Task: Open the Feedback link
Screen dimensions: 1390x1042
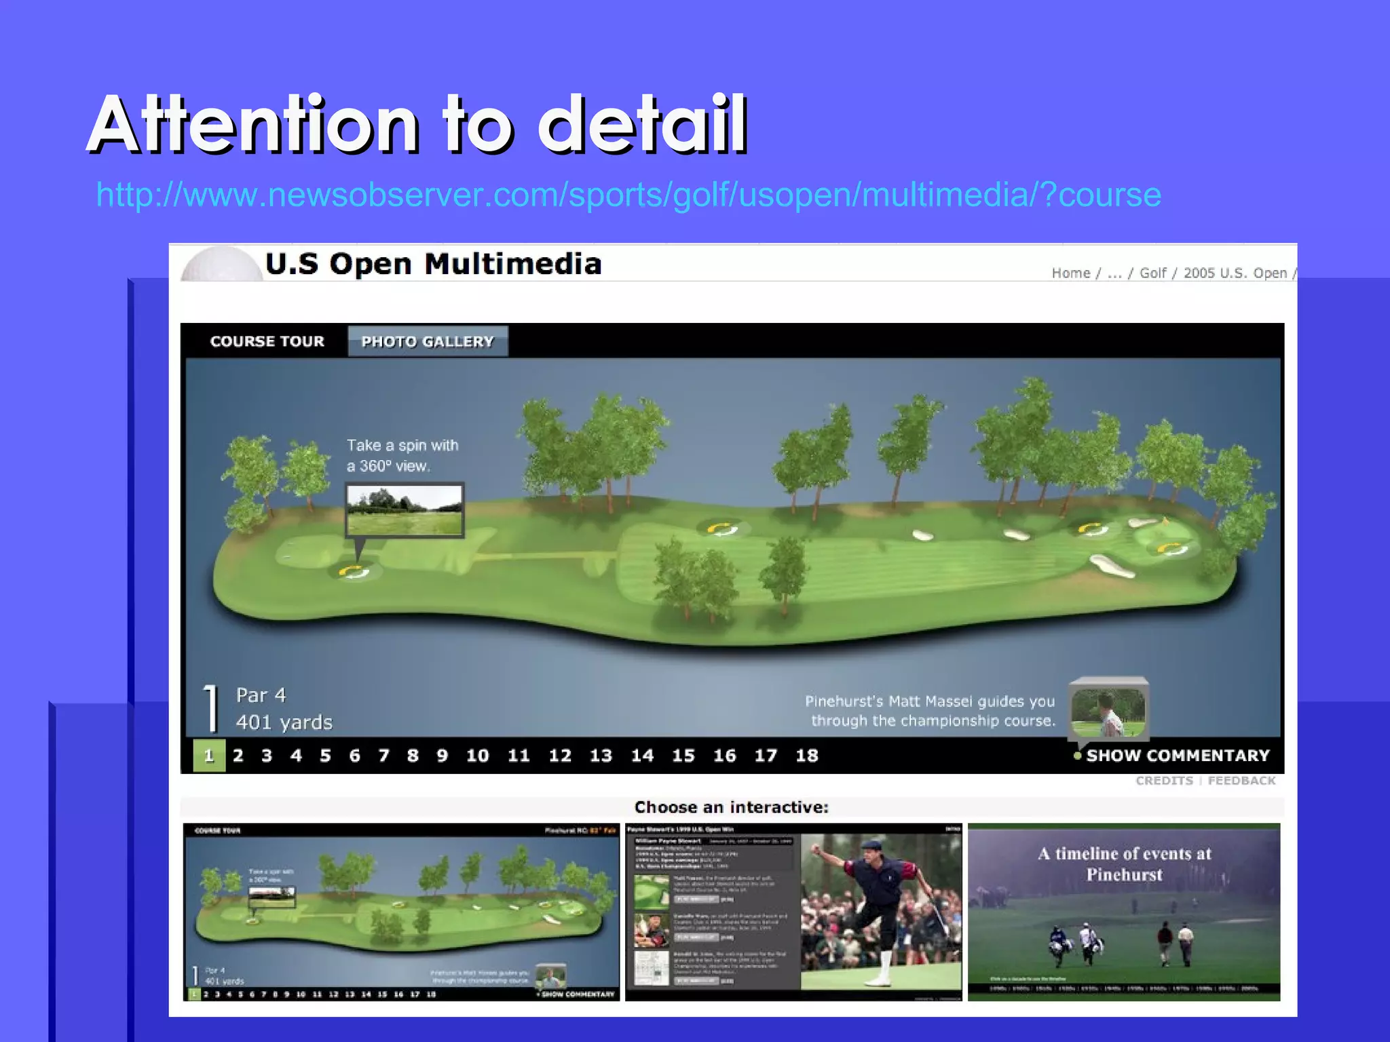Action: 1242,781
